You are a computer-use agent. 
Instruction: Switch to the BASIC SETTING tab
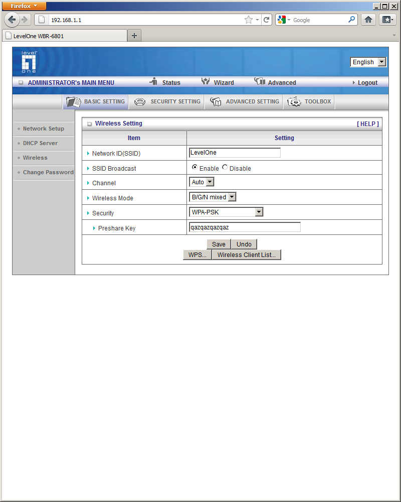click(x=96, y=102)
